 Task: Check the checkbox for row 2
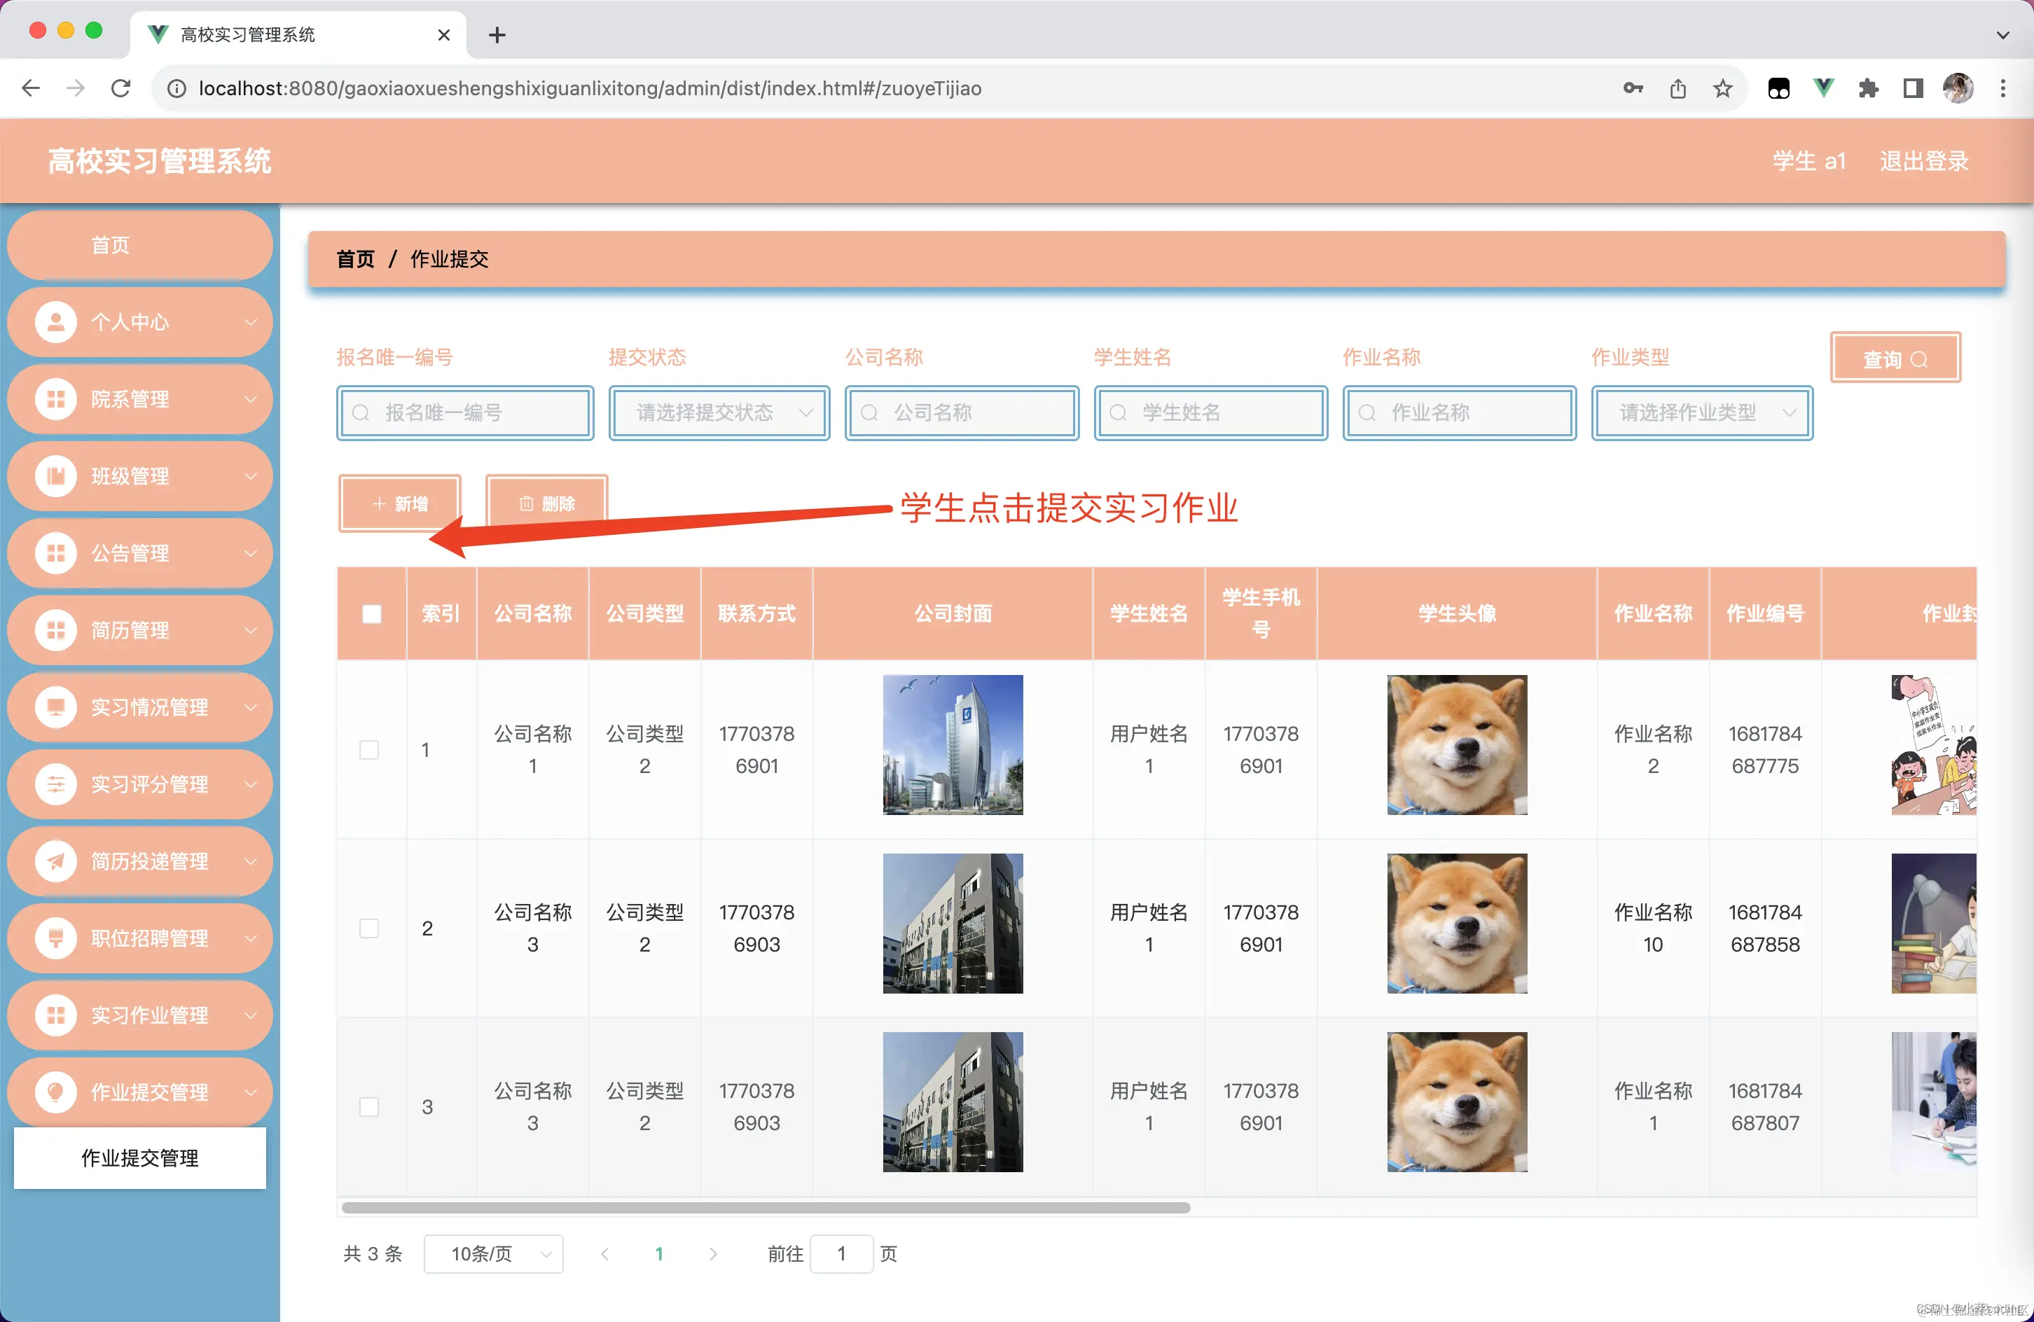[369, 928]
